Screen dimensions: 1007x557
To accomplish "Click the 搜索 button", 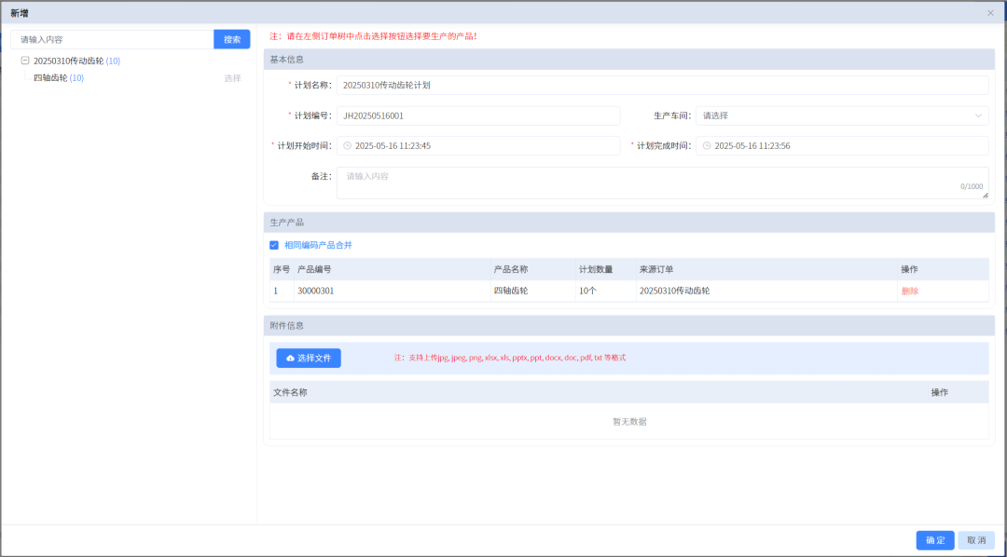I will (232, 39).
